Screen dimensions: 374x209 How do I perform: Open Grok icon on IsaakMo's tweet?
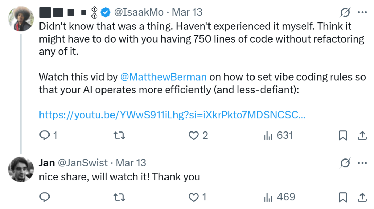345,12
